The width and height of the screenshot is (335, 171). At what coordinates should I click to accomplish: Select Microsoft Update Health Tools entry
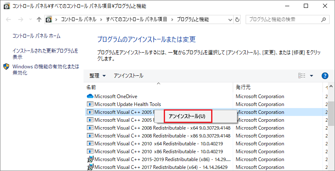coord(128,104)
